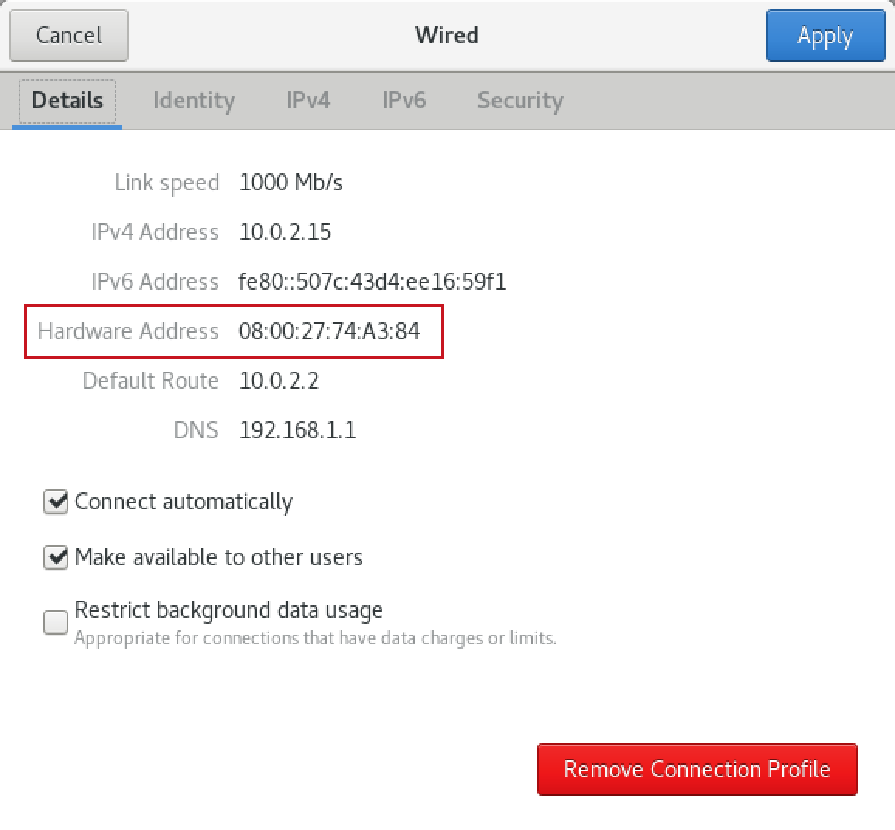This screenshot has width=895, height=830.
Task: Open the IPv6 tab
Action: tap(403, 101)
